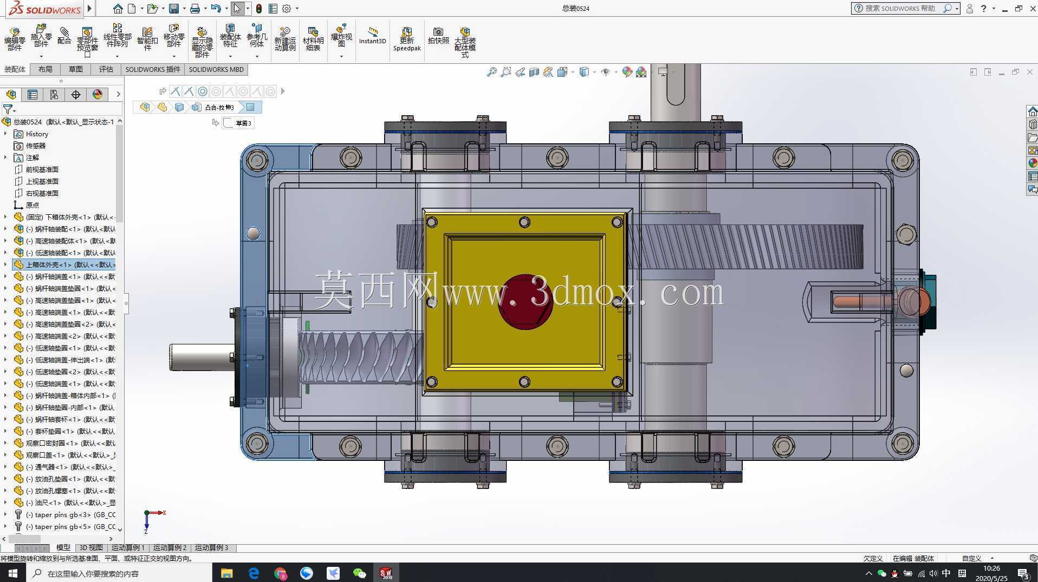This screenshot has width=1038, height=582.
Task: Select 原点 (Origin) in the feature tree
Action: [33, 205]
